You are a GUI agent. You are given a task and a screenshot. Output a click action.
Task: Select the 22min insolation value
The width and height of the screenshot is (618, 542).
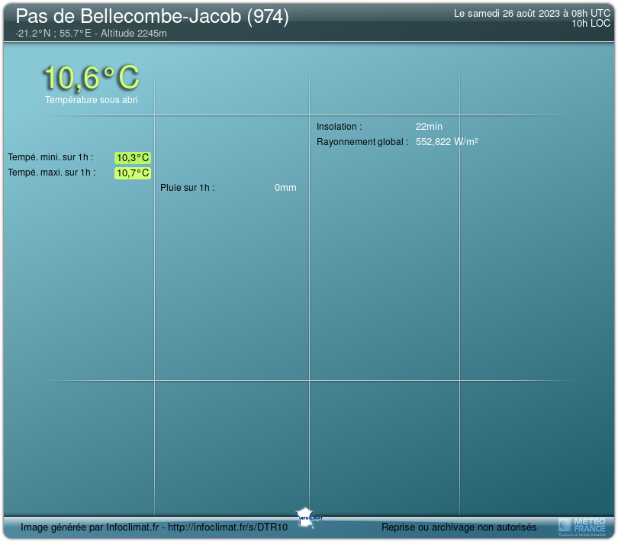[429, 127]
